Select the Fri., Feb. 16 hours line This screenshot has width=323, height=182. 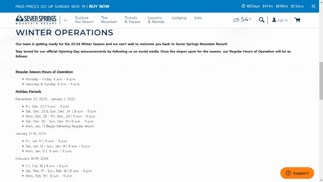pyautogui.click(x=47, y=166)
